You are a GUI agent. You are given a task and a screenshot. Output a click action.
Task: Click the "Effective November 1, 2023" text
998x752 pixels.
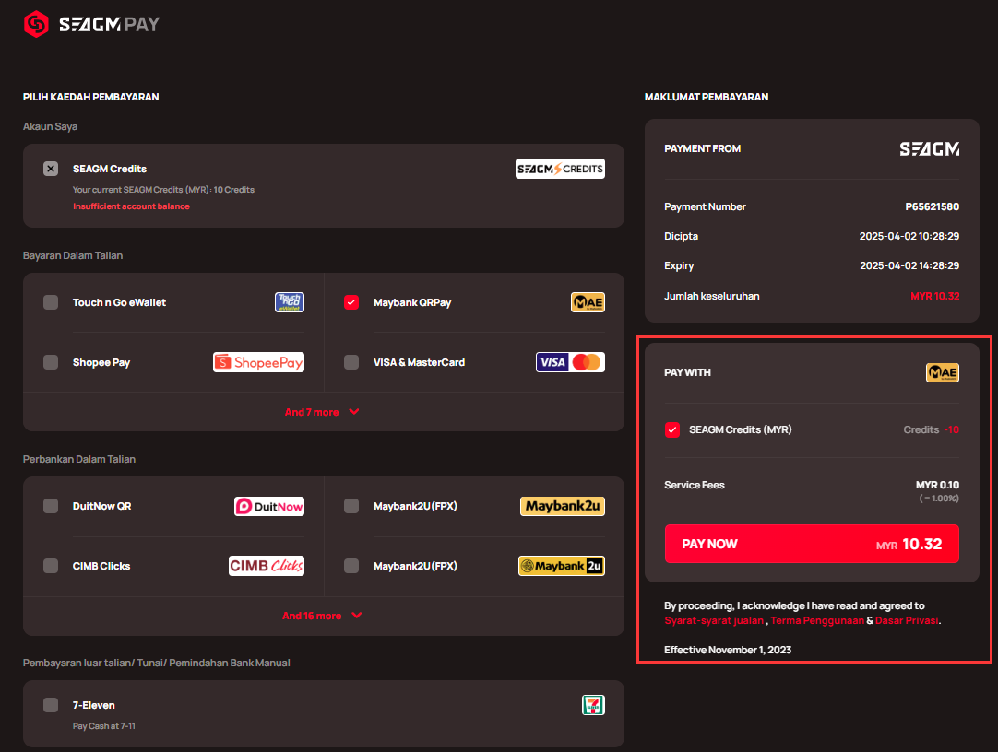[x=728, y=650]
